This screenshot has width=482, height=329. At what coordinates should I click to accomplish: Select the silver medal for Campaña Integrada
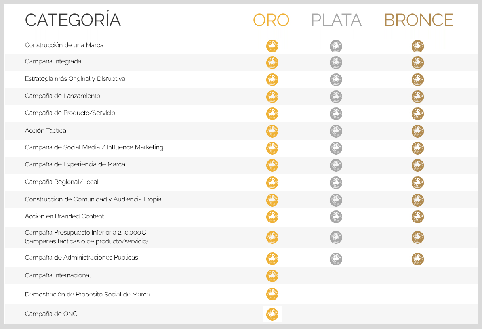point(336,63)
